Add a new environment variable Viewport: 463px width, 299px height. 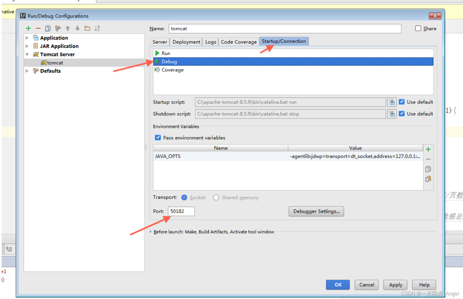(x=428, y=149)
